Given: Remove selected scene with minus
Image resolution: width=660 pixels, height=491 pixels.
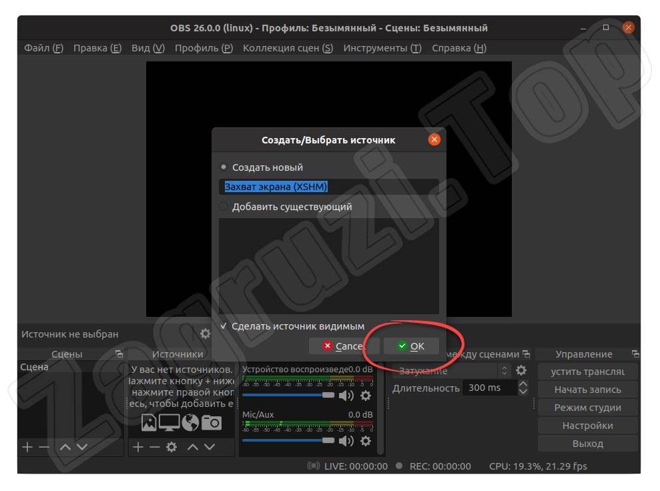Looking at the screenshot, I should pyautogui.click(x=44, y=447).
